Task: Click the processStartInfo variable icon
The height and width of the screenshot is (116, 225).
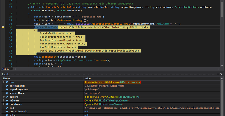Action: click(x=7, y=112)
